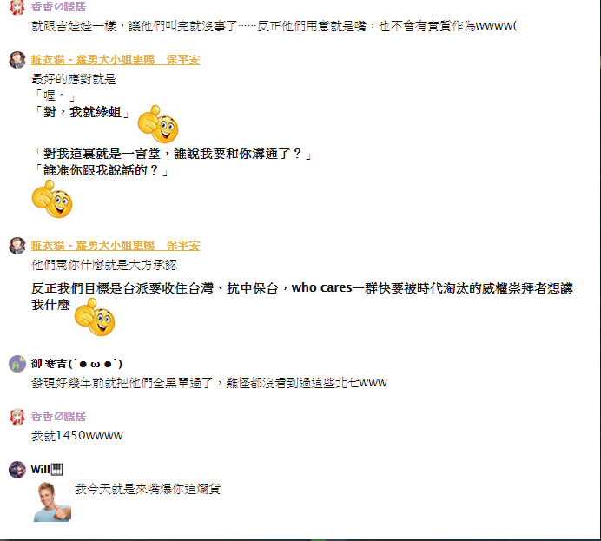The image size is (601, 541).
Task: Click thumbs-up emoji next to 對，我就綠蛆
Action: tap(158, 124)
